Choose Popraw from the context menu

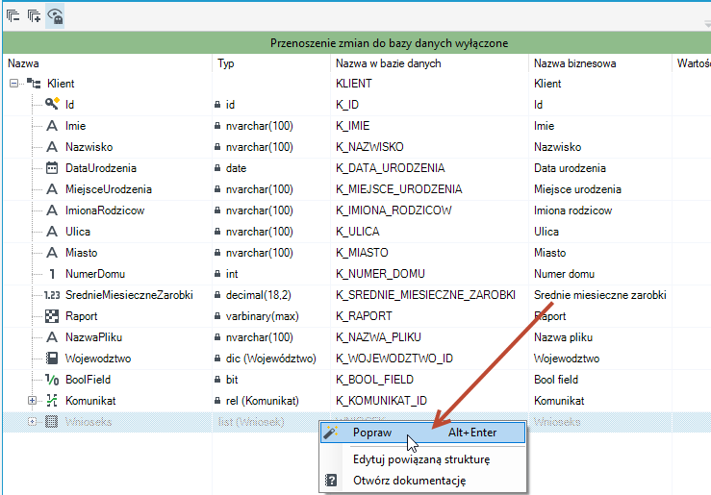(x=422, y=433)
